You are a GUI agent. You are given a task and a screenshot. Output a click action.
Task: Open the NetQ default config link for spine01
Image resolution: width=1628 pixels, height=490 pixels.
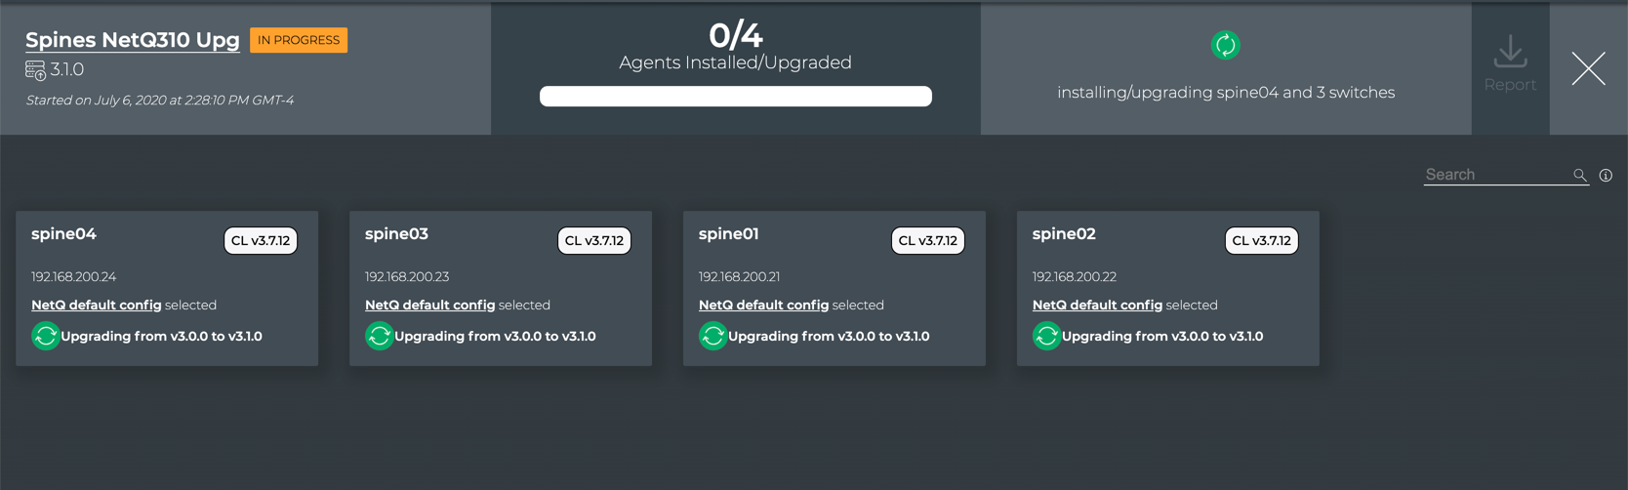(x=763, y=305)
